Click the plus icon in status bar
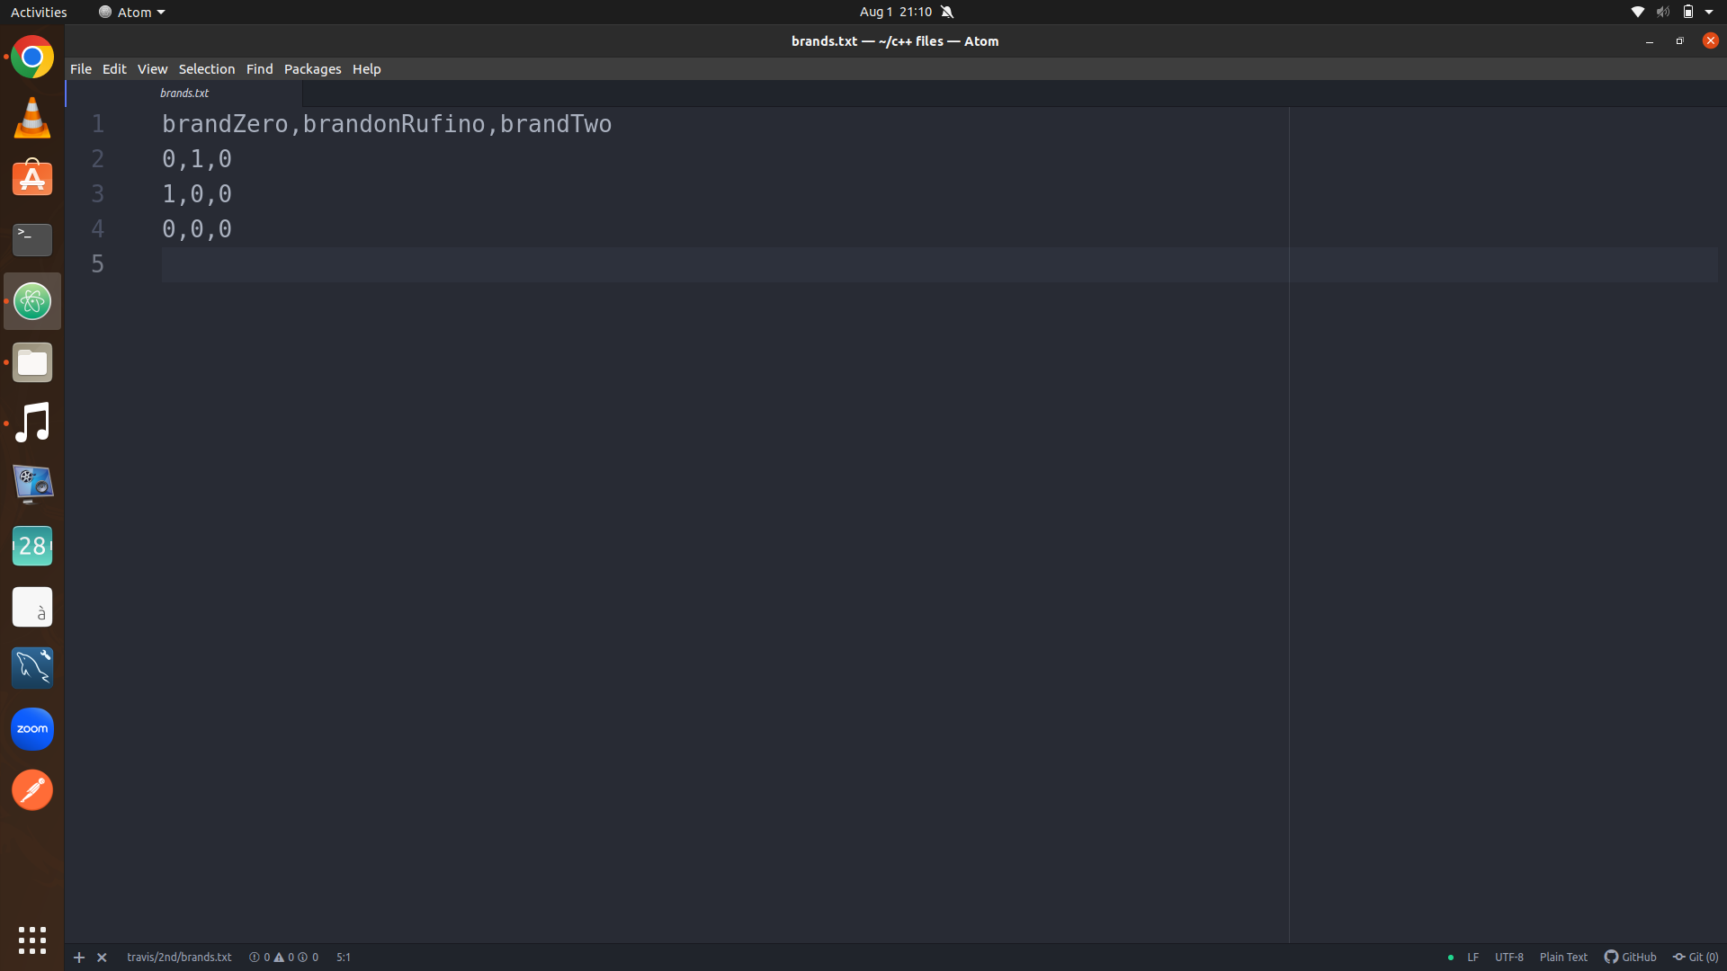Viewport: 1727px width, 971px height. pos(79,958)
